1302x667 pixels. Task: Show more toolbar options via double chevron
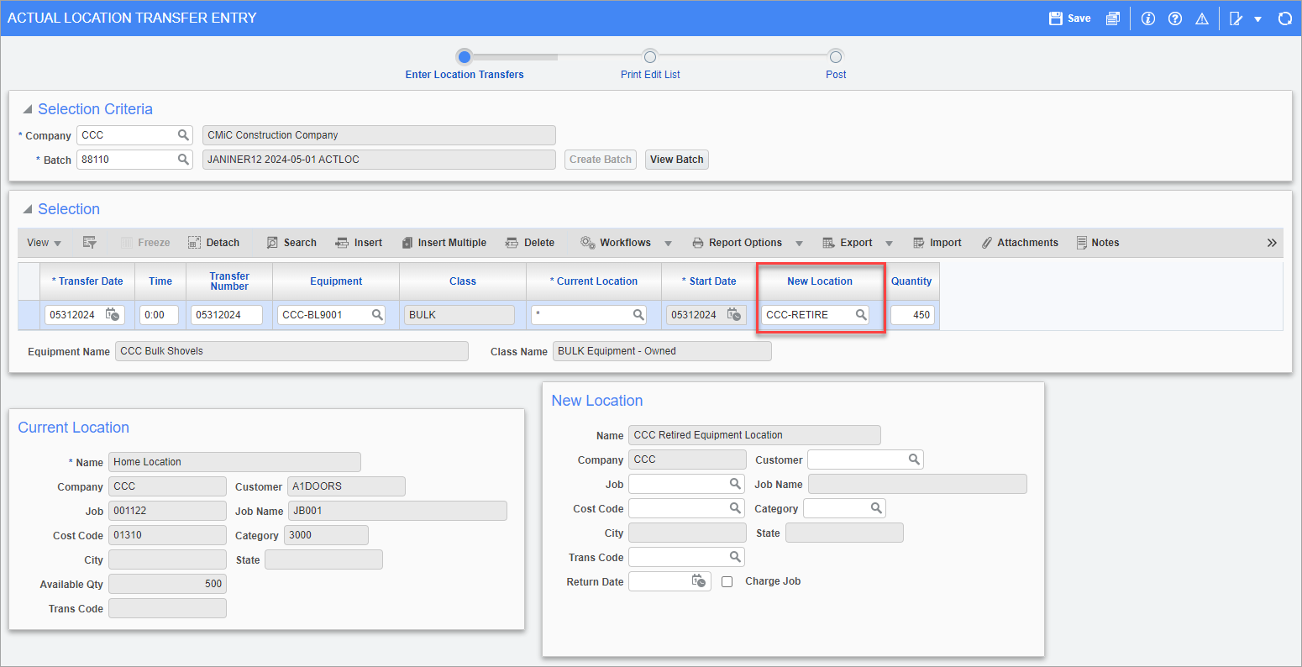pos(1272,243)
